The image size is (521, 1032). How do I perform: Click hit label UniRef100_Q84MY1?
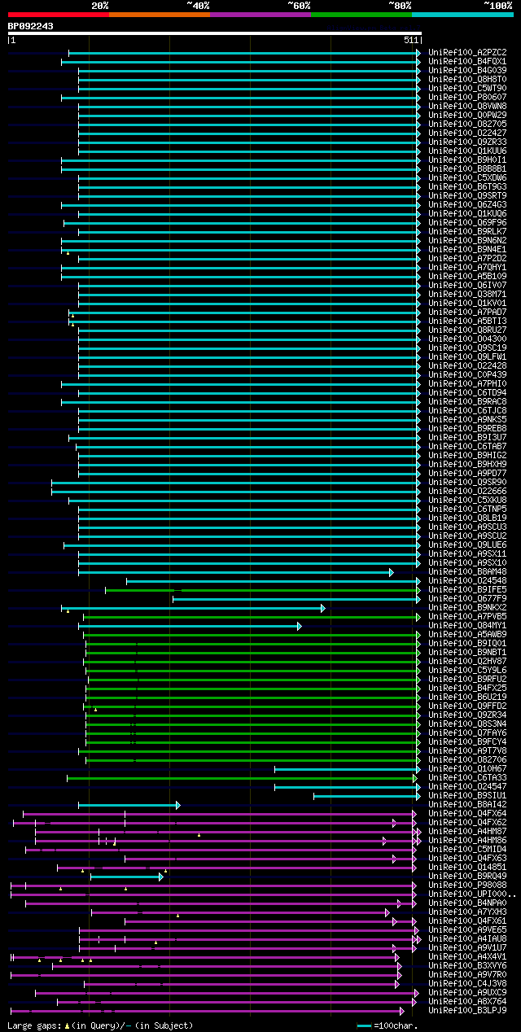467,625
